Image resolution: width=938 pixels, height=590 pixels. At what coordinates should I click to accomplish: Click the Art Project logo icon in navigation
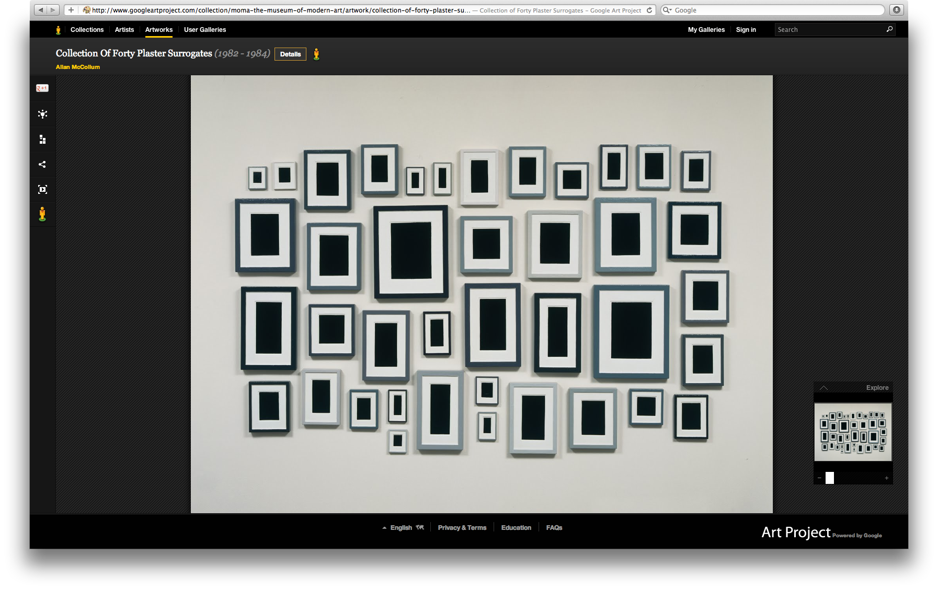(x=58, y=30)
